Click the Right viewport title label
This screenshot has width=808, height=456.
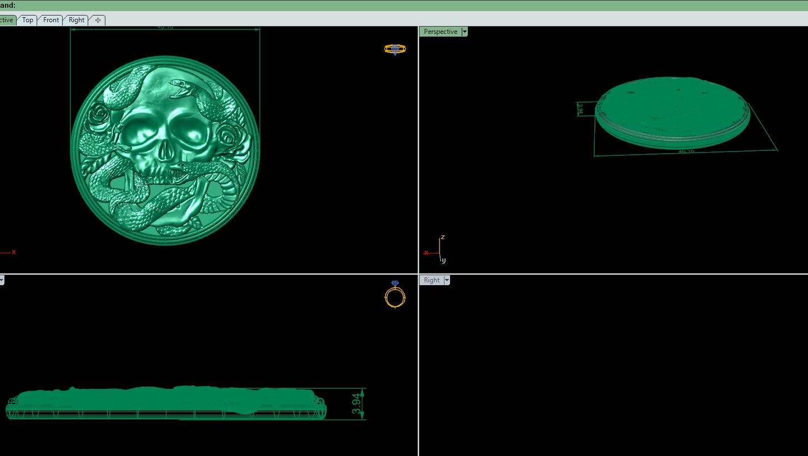click(x=432, y=280)
